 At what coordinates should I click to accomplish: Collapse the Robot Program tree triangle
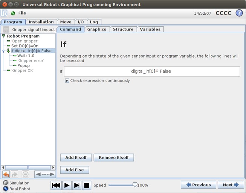[x=4, y=36]
